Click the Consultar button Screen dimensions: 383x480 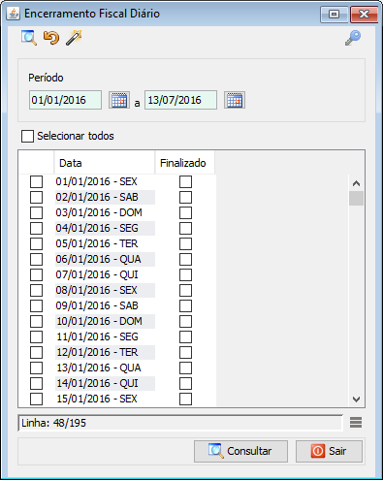click(x=240, y=451)
